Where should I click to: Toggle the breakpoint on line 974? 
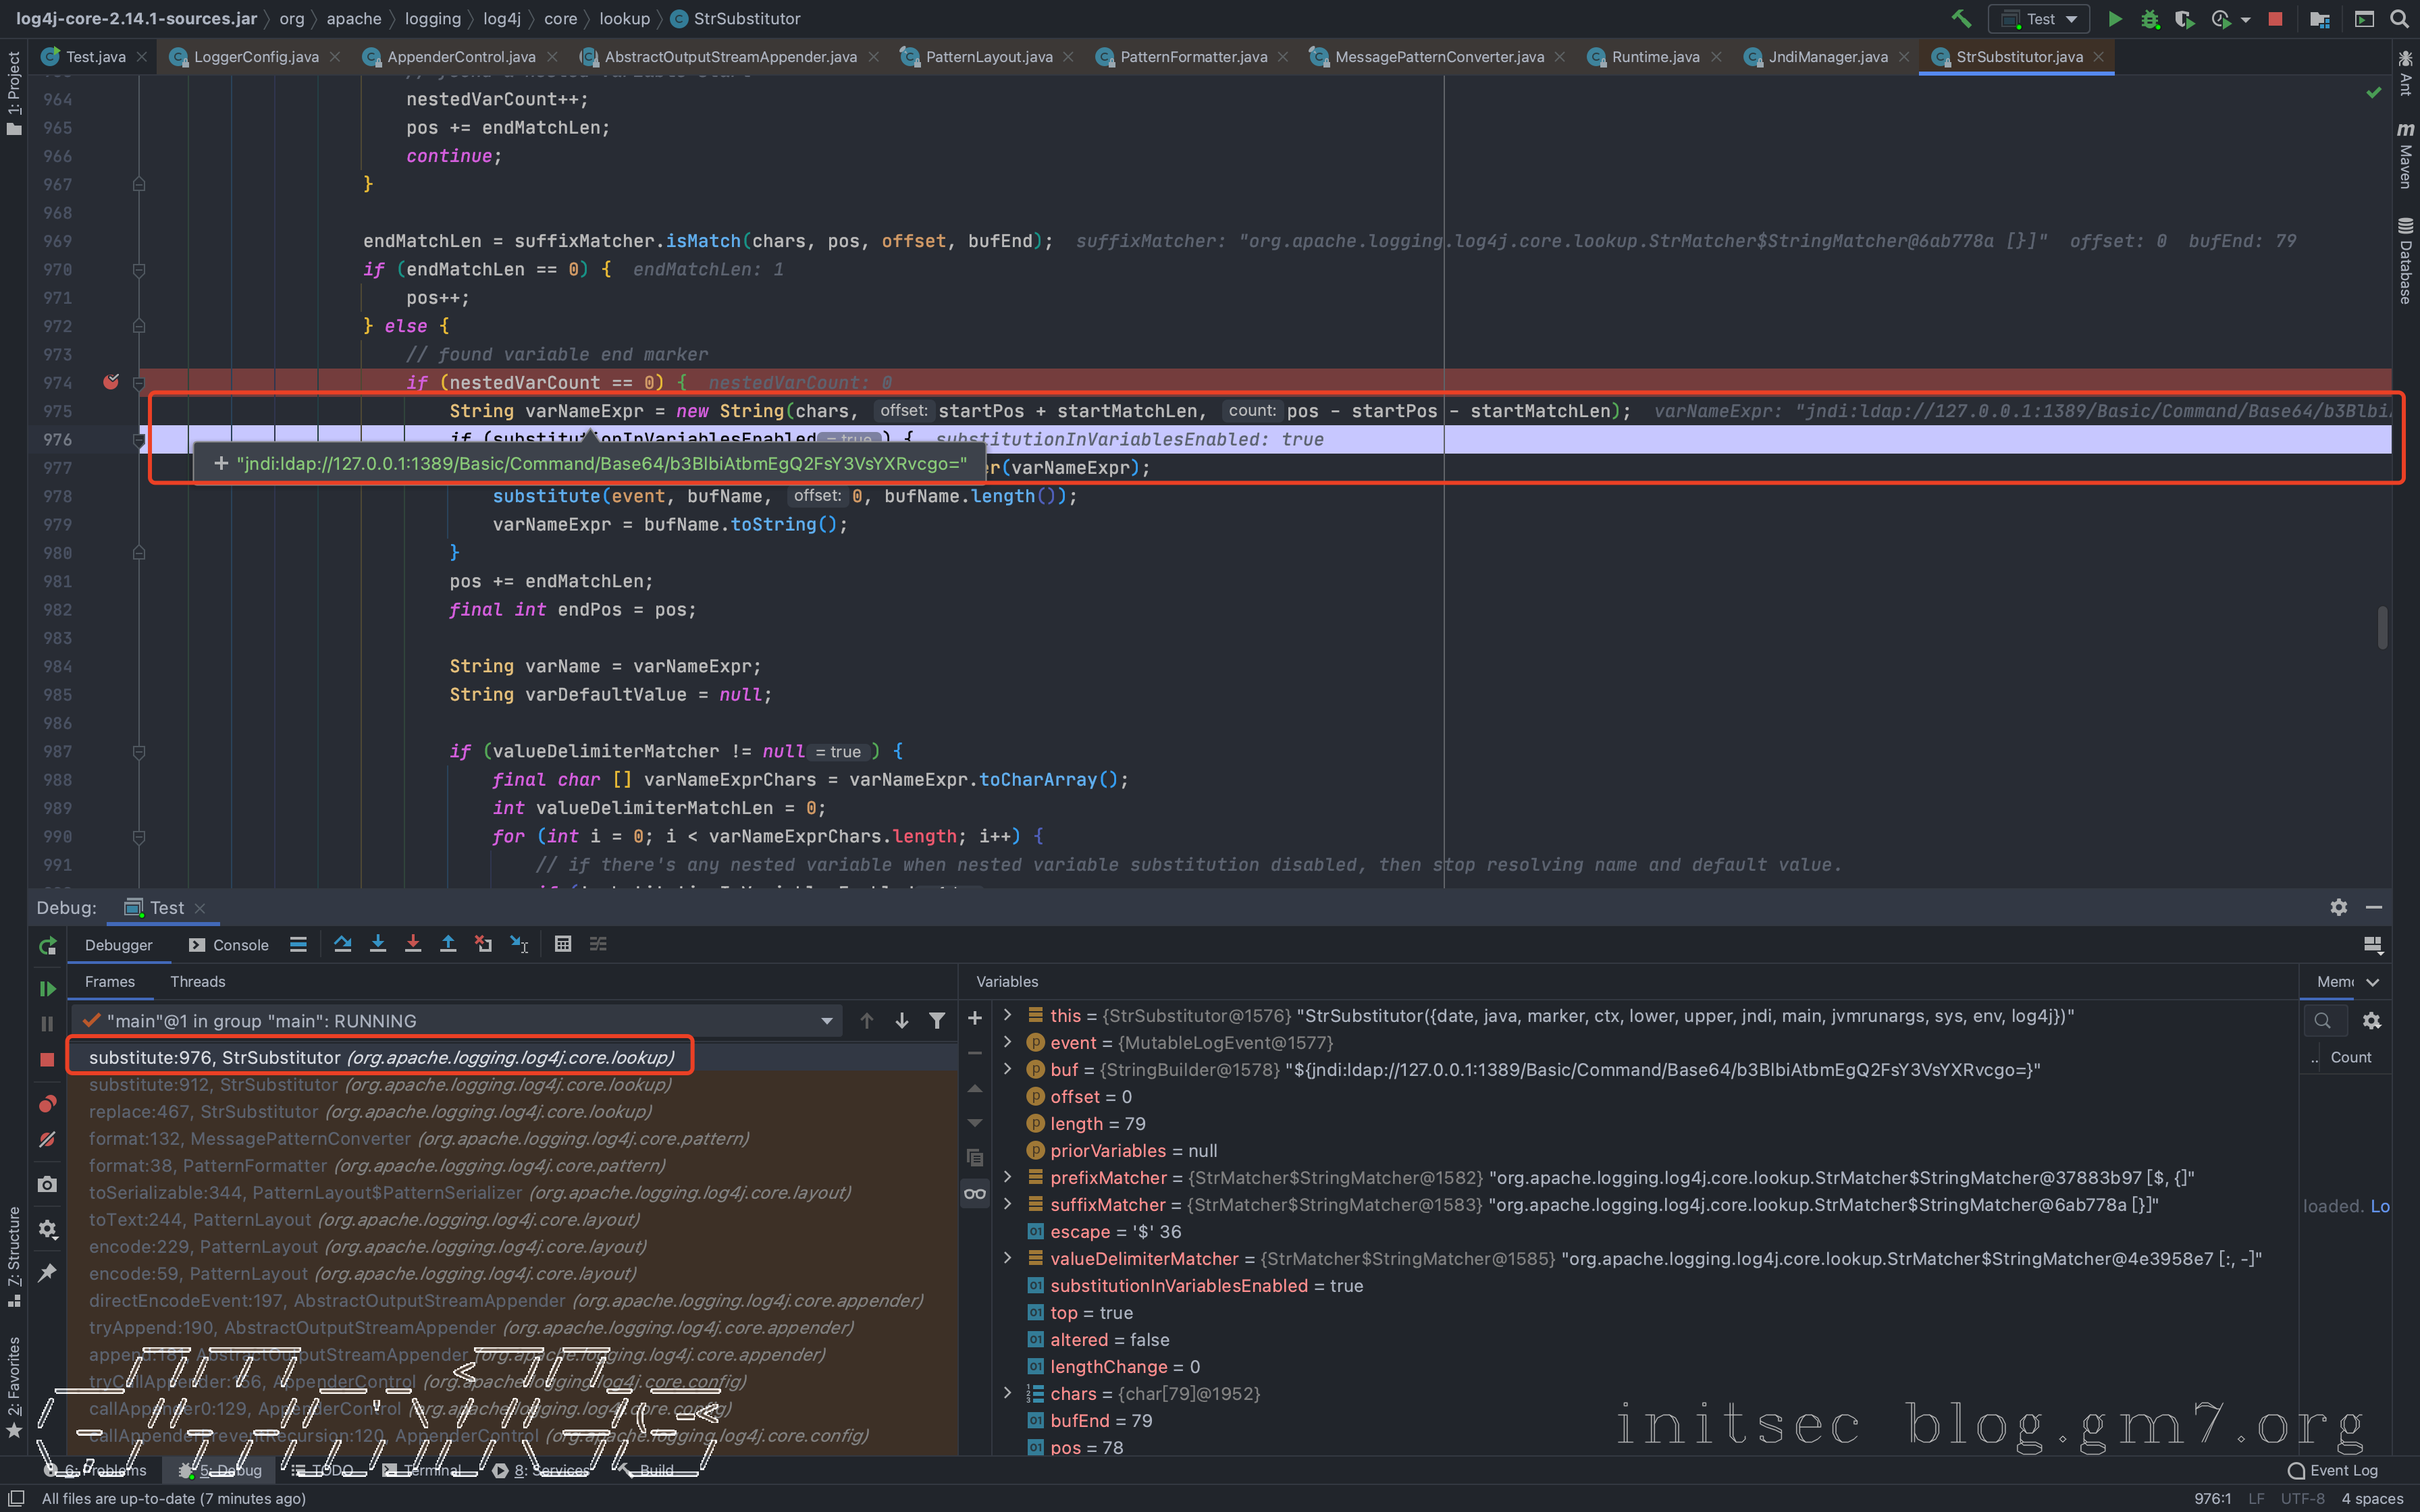(x=111, y=382)
